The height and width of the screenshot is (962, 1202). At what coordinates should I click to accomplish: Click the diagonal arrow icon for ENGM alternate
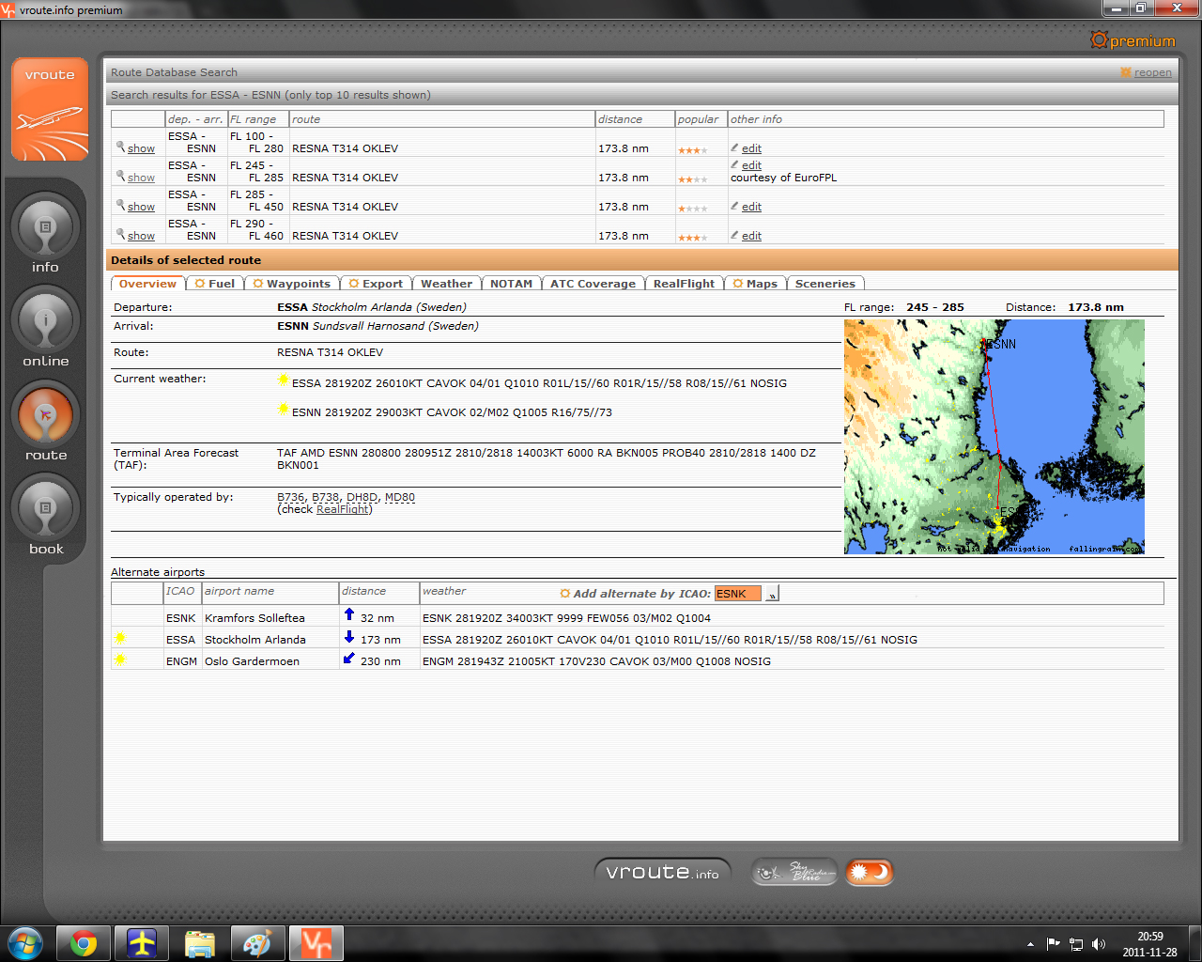click(349, 659)
